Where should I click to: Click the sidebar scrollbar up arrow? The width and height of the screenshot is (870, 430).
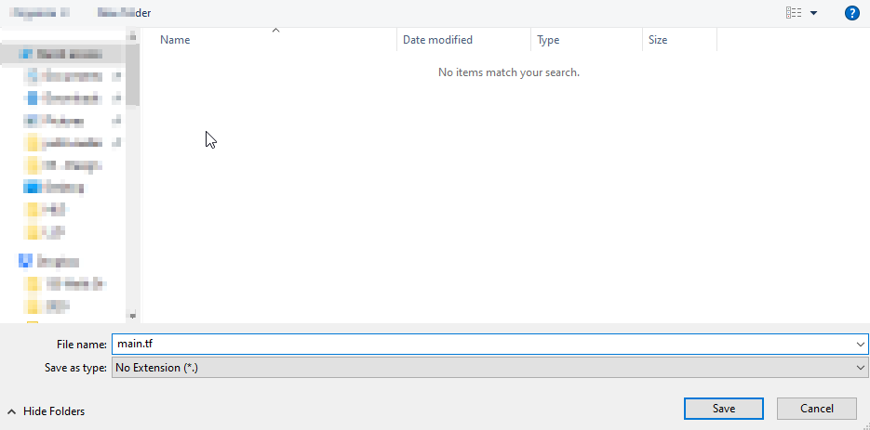133,34
